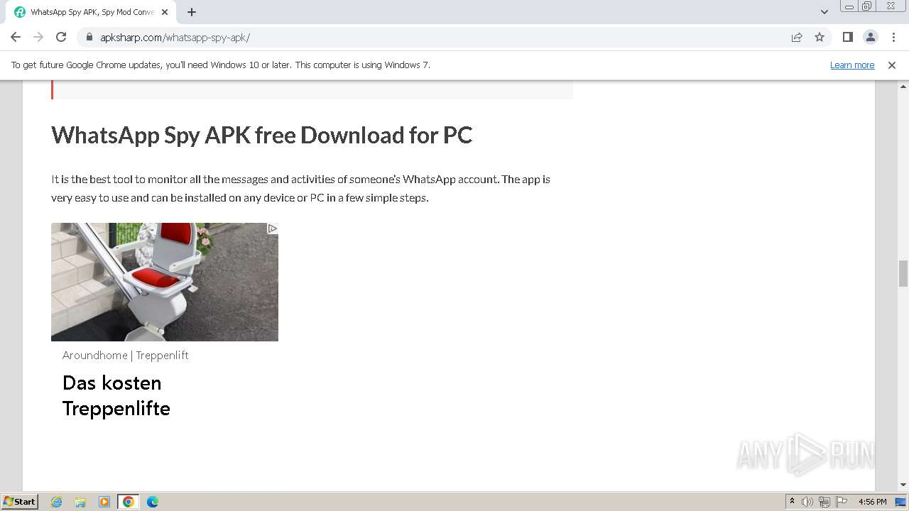This screenshot has height=511, width=909.
Task: Share this page via the share icon
Action: tap(797, 37)
